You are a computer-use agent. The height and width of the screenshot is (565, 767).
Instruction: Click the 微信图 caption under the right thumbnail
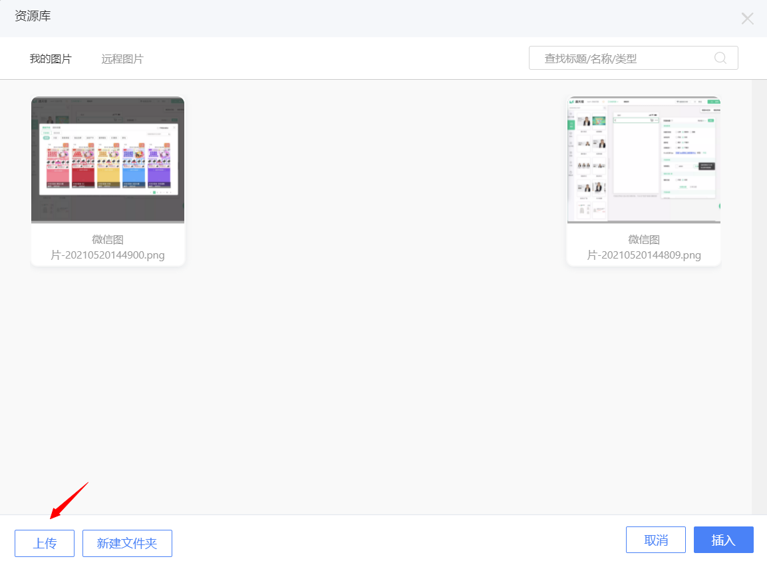point(643,239)
